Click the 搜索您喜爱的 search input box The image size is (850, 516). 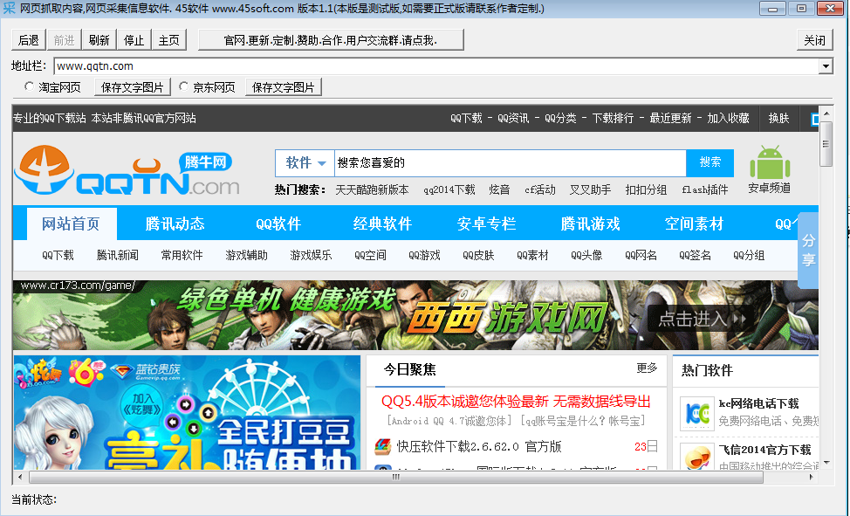point(511,162)
